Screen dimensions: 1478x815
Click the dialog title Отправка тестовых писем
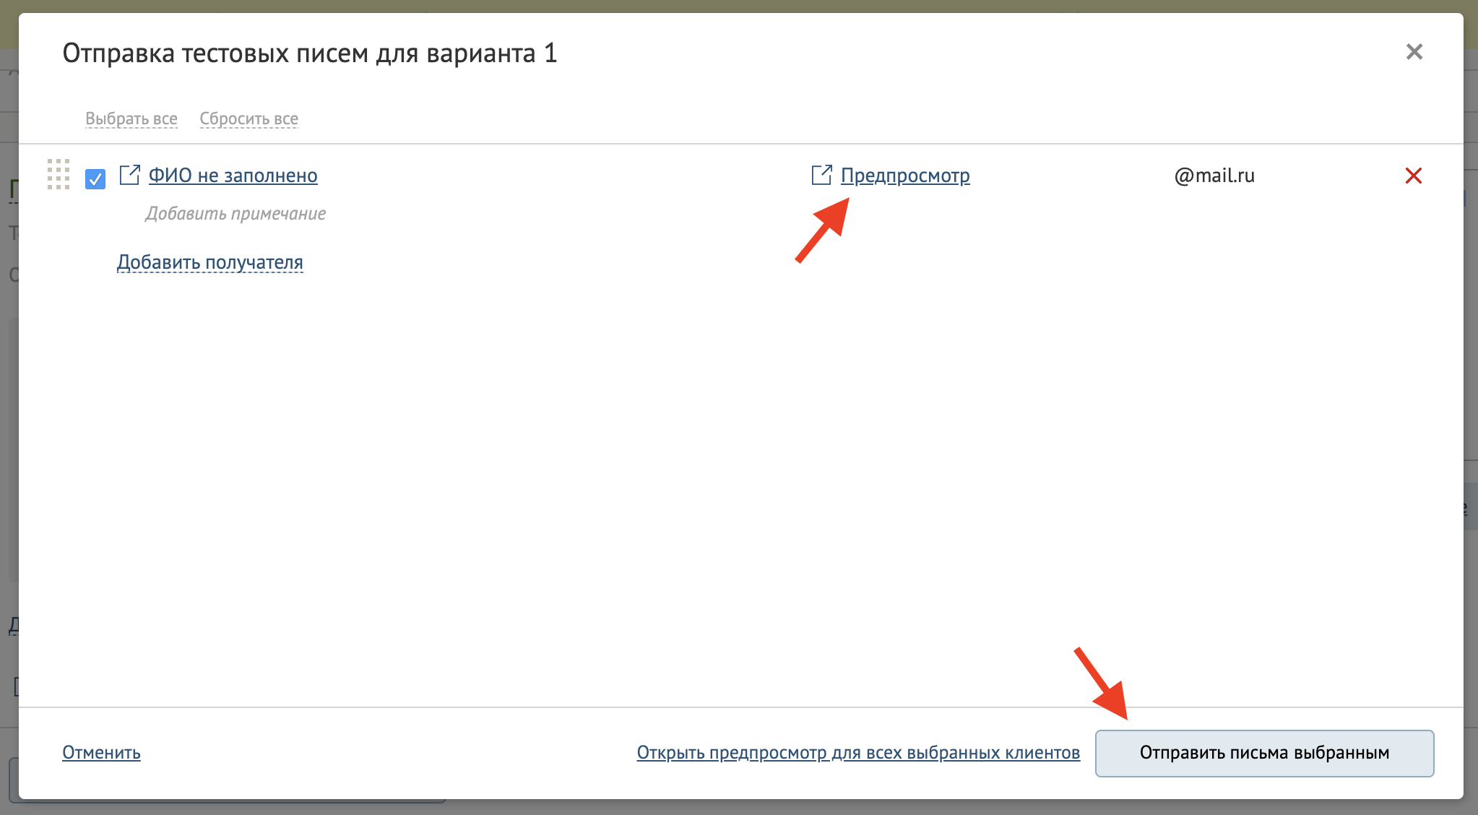coord(310,53)
